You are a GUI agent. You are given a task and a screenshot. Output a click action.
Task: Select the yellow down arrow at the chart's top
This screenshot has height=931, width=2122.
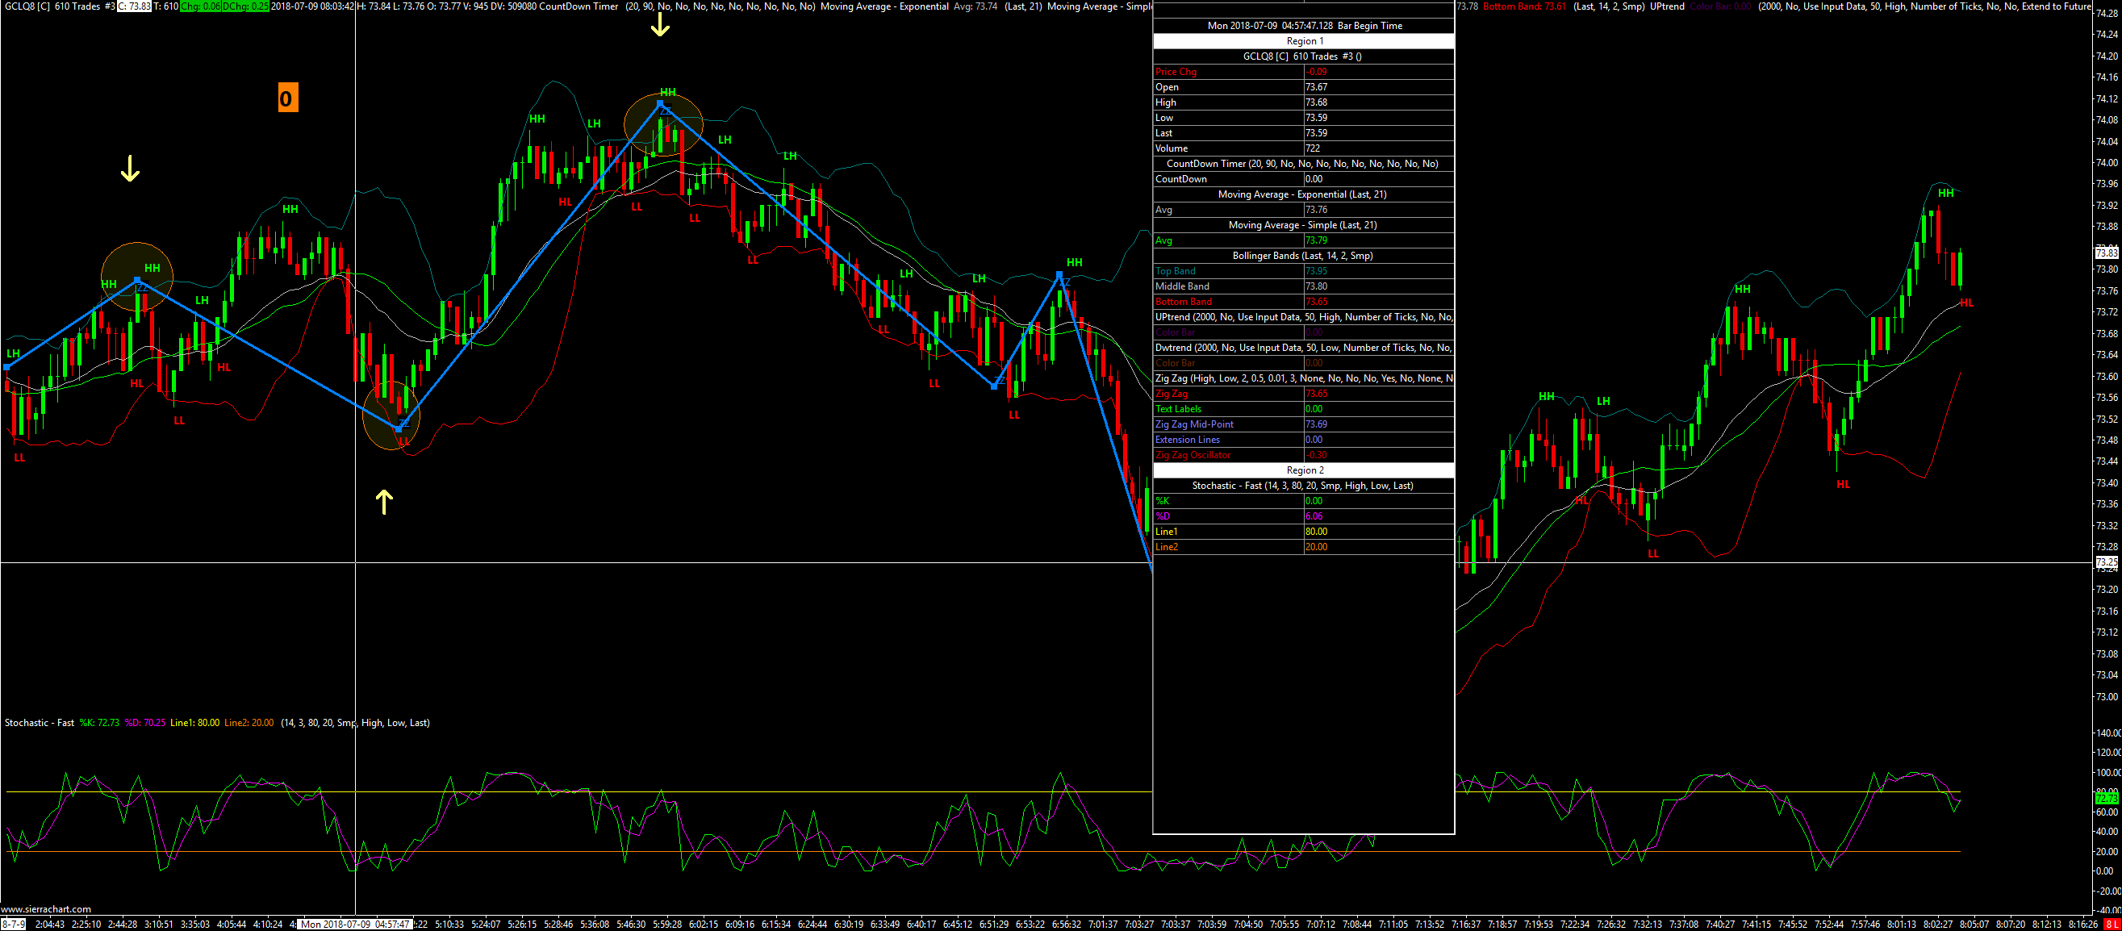660,25
